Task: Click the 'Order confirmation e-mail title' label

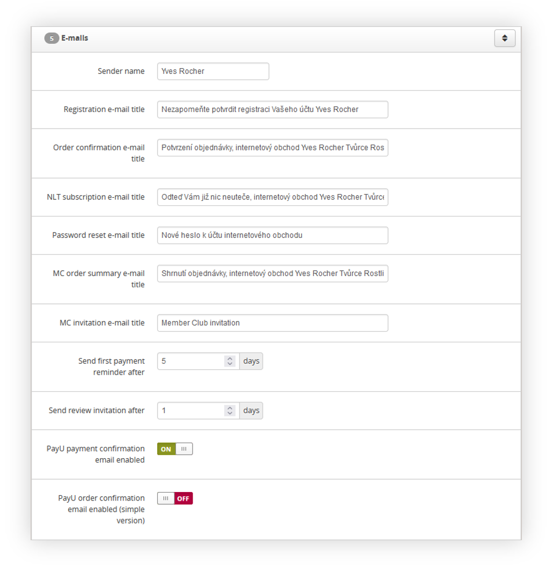Action: (x=99, y=153)
